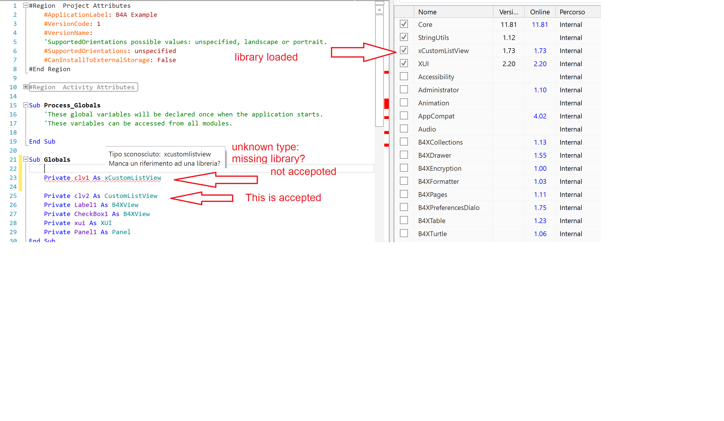This screenshot has width=724, height=421.
Task: Collapse Sub Process_Globals fold toggle
Action: 26,105
